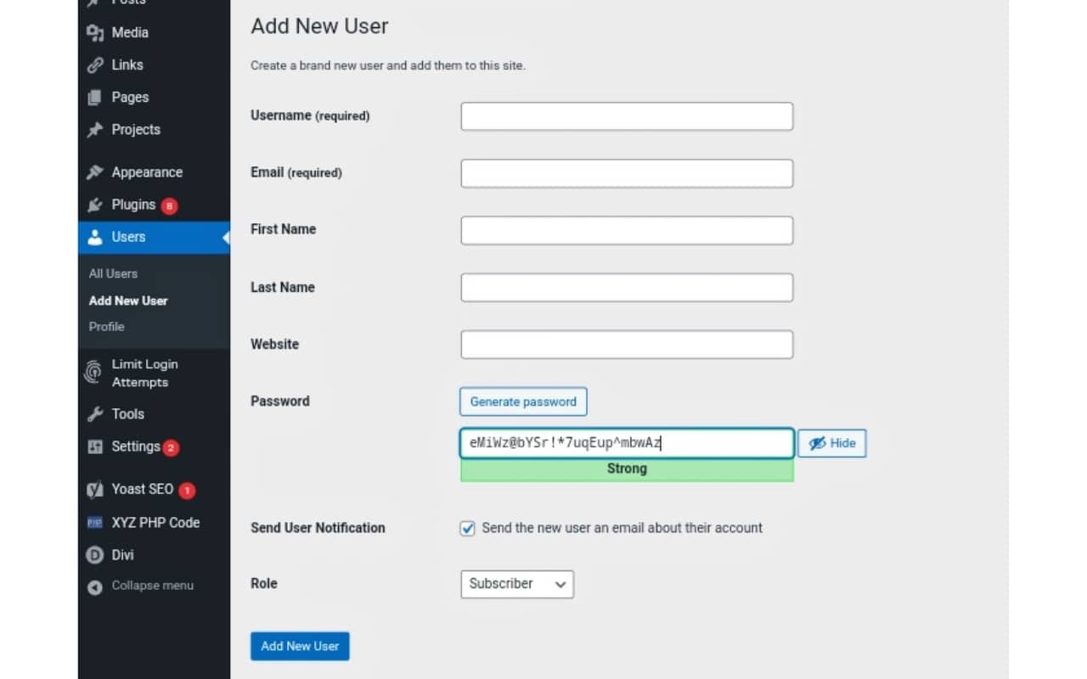Open Plugins via its plug icon
The image size is (1087, 679).
coord(93,205)
